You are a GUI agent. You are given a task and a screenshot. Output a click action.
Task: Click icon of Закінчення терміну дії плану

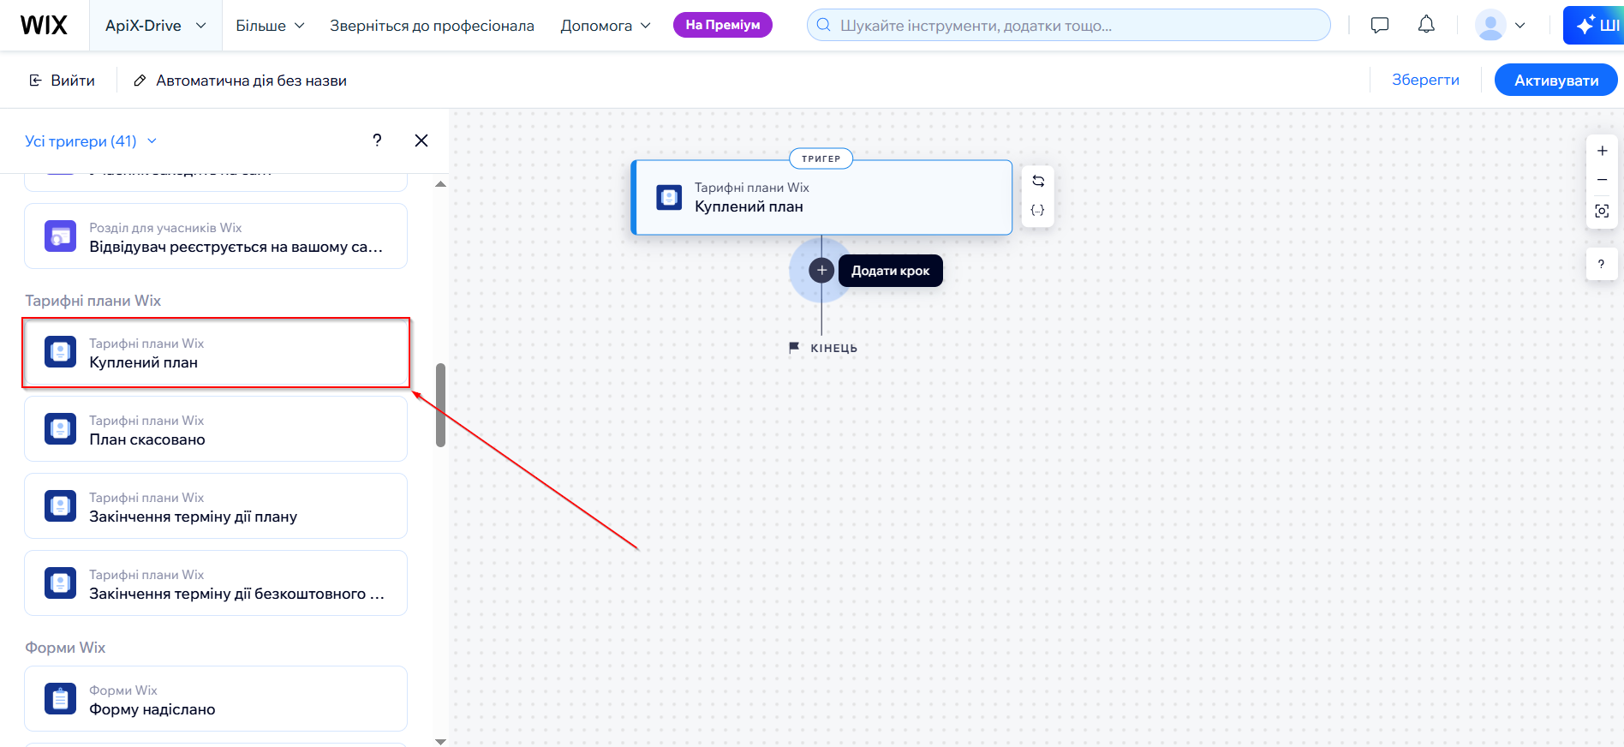[60, 505]
